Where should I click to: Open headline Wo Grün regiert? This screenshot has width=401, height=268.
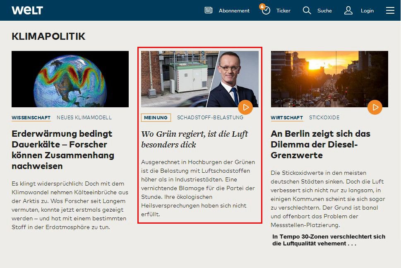[x=194, y=139]
